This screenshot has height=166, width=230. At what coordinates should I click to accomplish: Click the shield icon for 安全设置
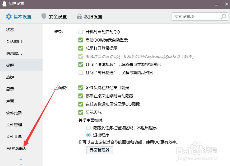click(x=44, y=16)
